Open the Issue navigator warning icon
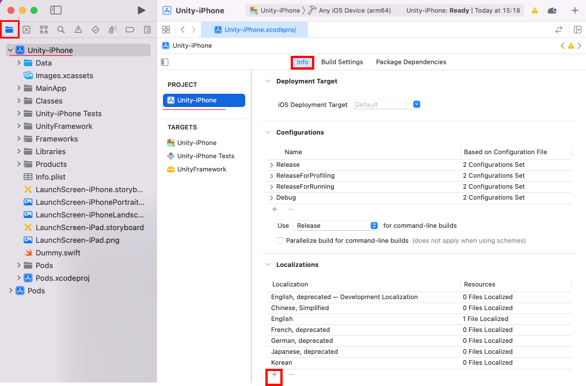Screen dimensions: 586x386 click(x=78, y=29)
